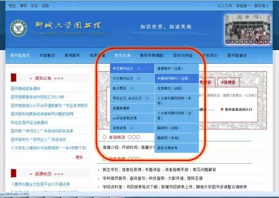
Task: Choose 龙源期刊（远程） from submenu
Action: coord(177,88)
